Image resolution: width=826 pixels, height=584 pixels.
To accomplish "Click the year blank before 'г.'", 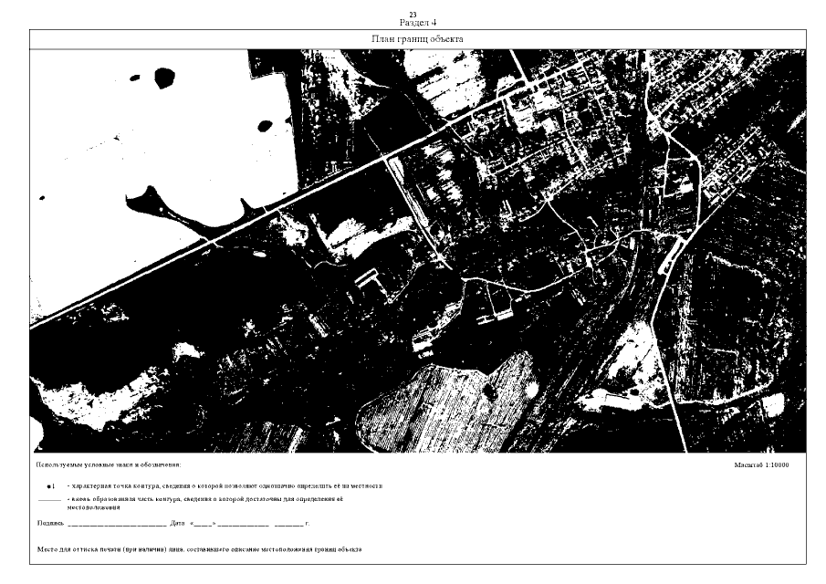I will [x=288, y=525].
